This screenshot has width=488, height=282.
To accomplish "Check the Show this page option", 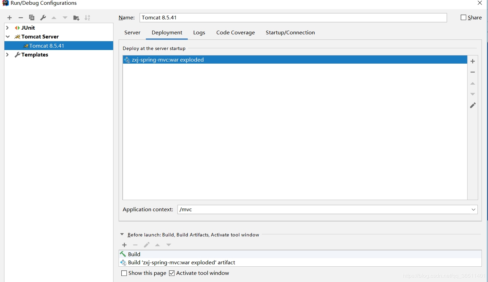I will [x=124, y=273].
